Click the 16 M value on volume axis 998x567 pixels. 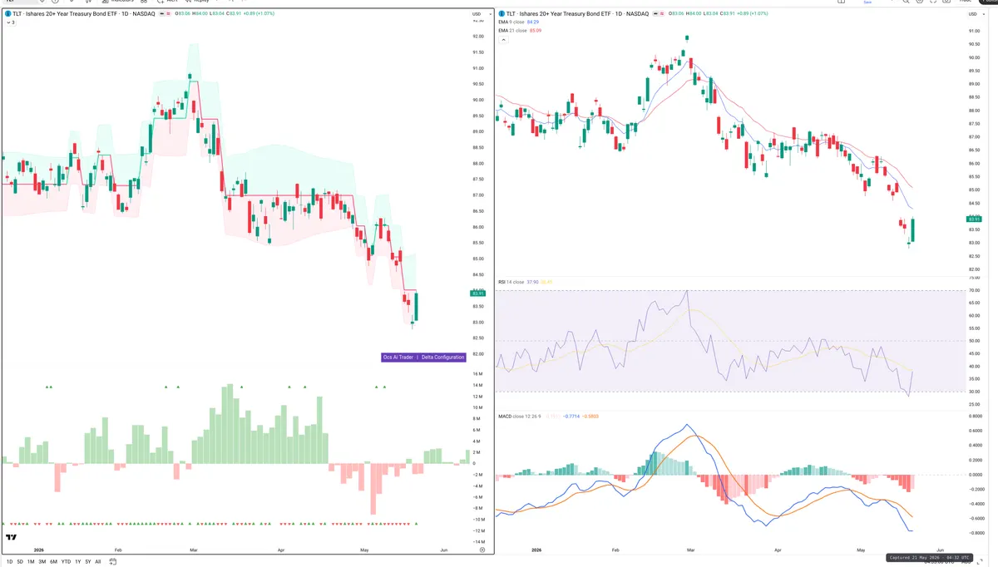tap(477, 374)
